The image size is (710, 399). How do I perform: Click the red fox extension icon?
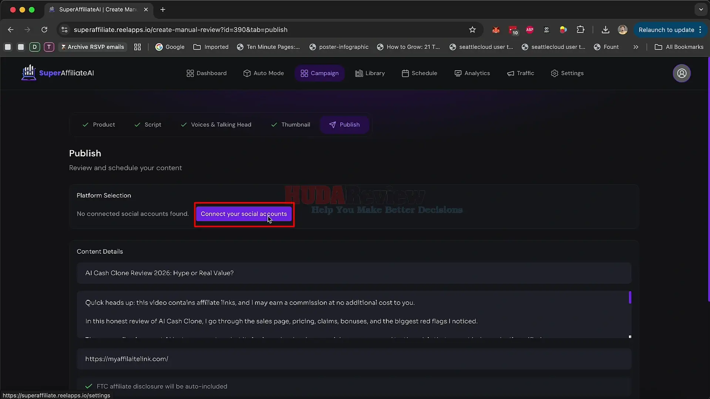click(x=496, y=30)
